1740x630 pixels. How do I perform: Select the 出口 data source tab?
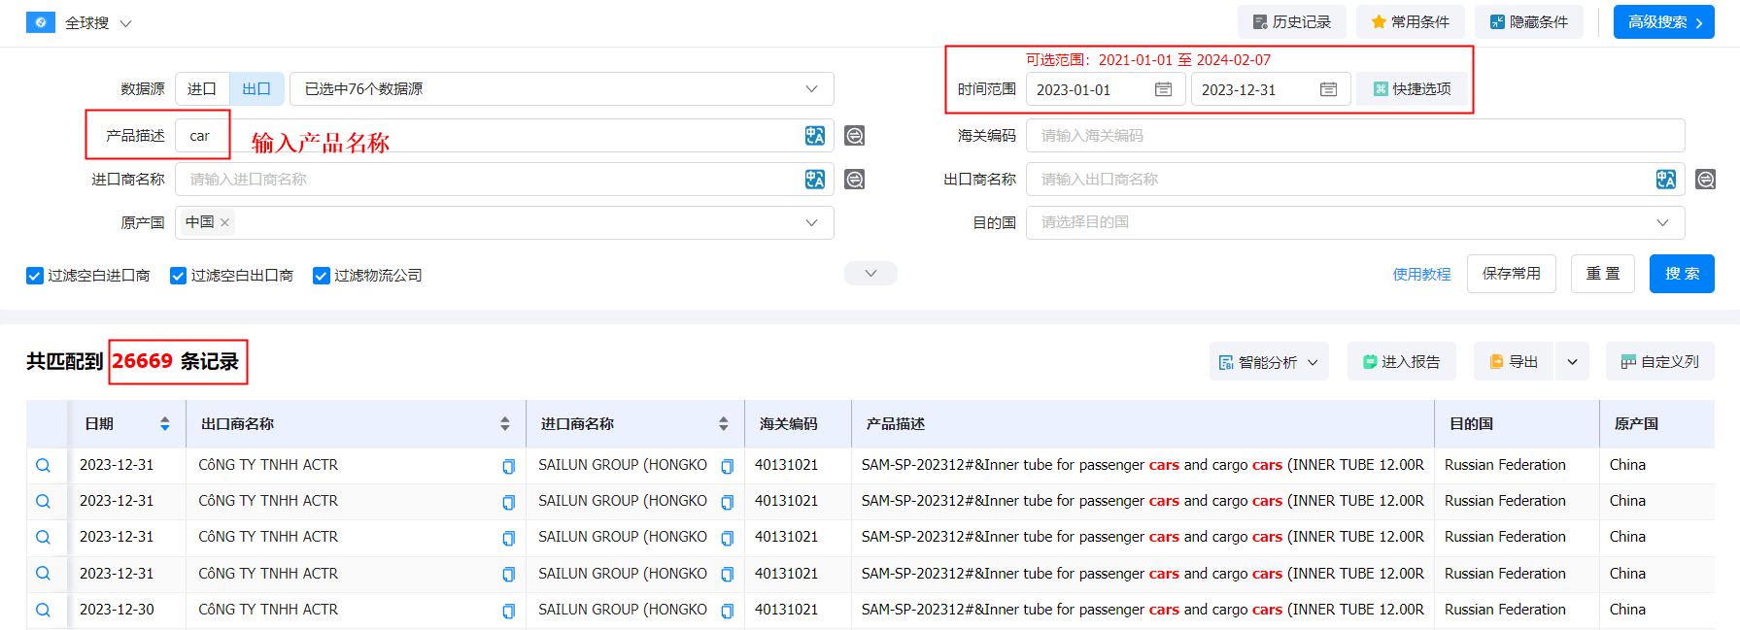pyautogui.click(x=256, y=89)
